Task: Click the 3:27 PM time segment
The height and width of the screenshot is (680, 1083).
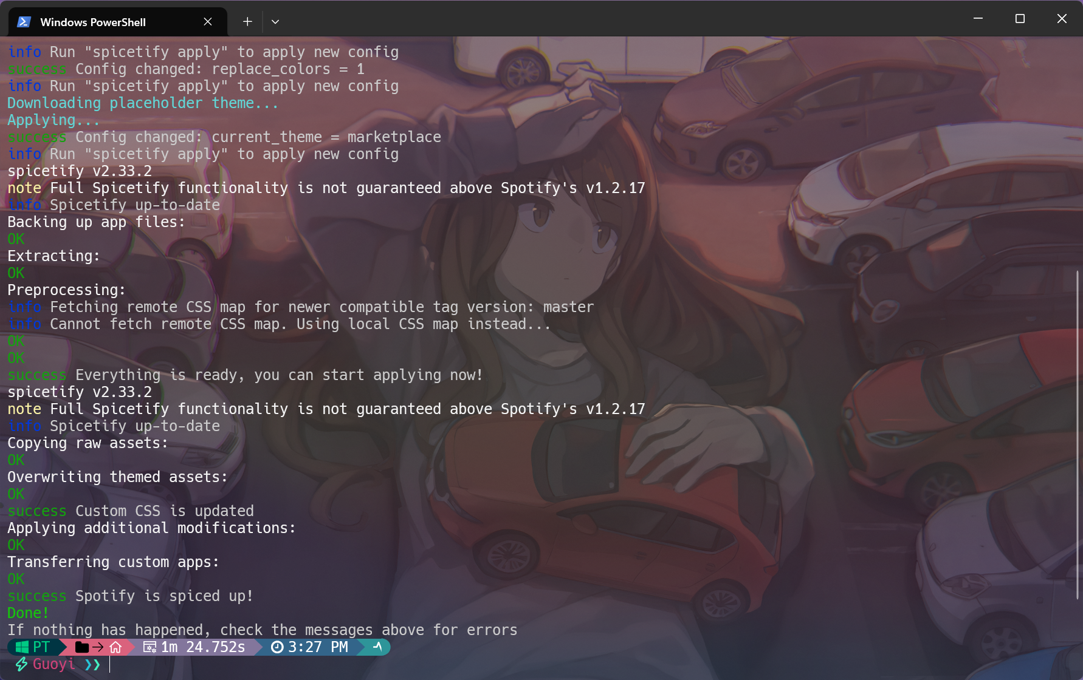Action: coord(317,647)
